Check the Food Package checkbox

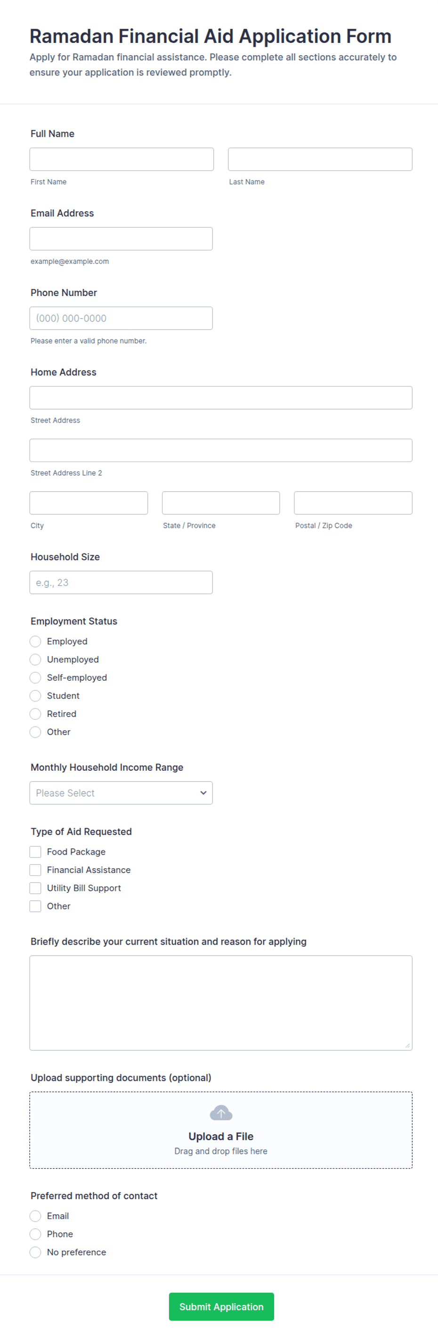click(35, 851)
